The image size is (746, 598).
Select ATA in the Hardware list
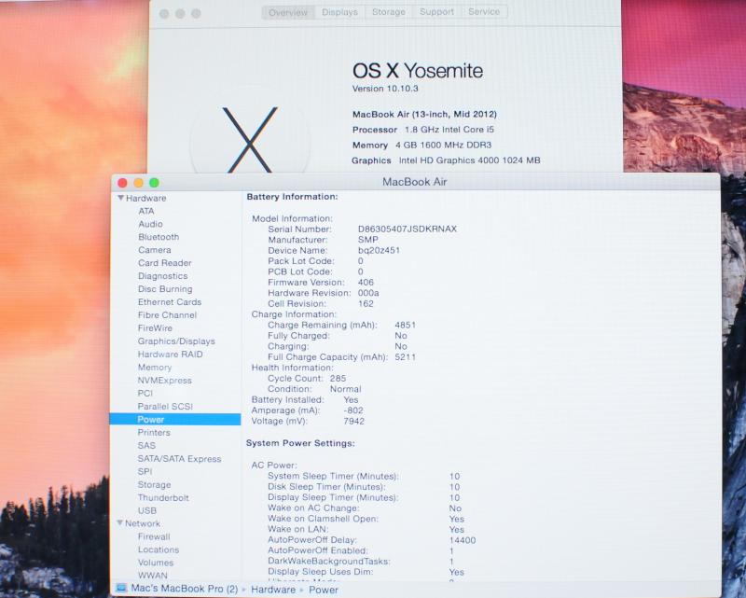(146, 211)
